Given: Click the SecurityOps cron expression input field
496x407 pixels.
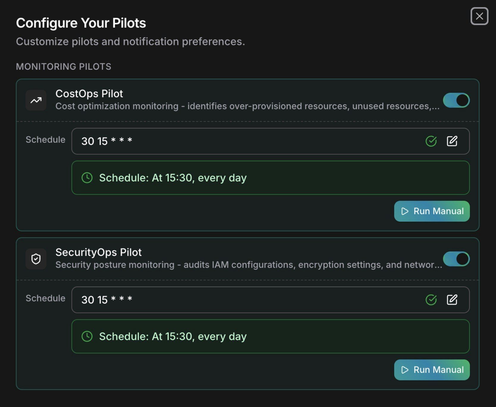Looking at the screenshot, I should 208,300.
